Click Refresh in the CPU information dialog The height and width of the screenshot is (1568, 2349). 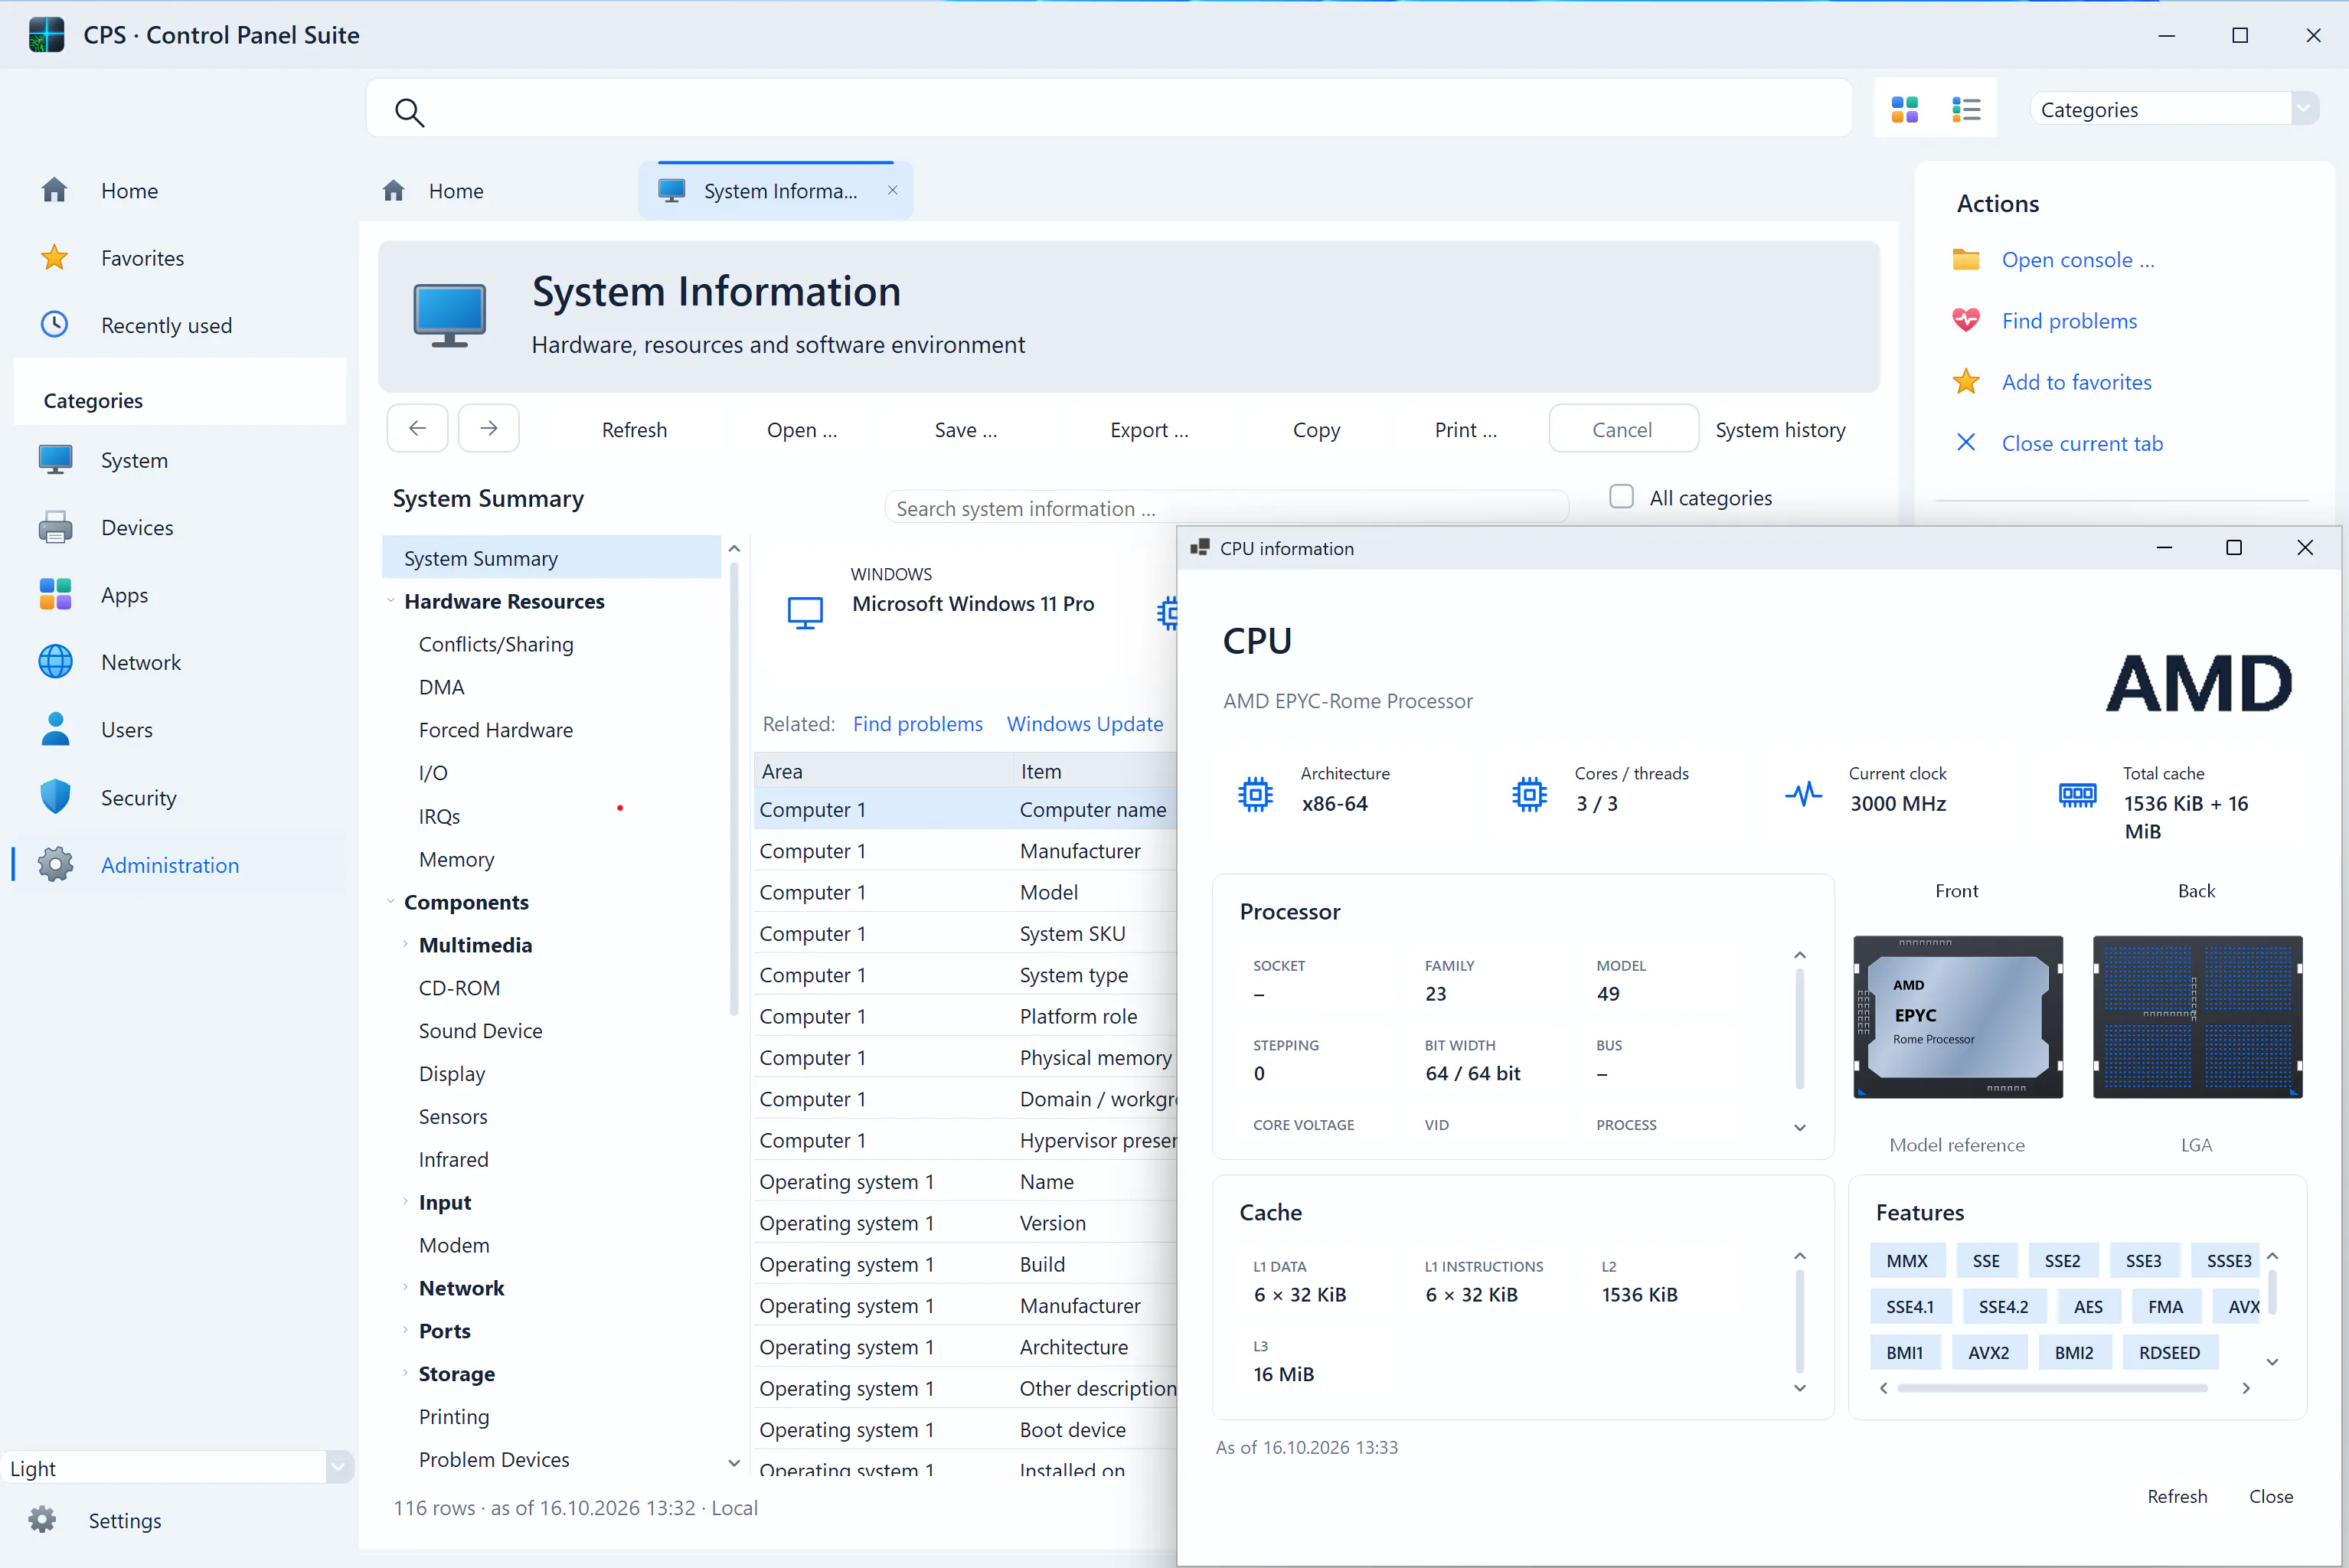(2177, 1495)
